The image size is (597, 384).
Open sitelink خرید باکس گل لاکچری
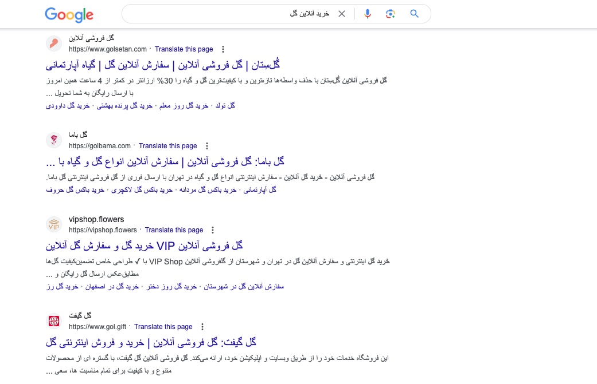pyautogui.click(x=142, y=190)
